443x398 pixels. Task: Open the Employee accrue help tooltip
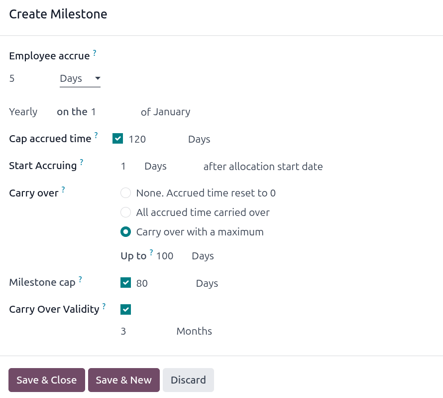point(95,51)
